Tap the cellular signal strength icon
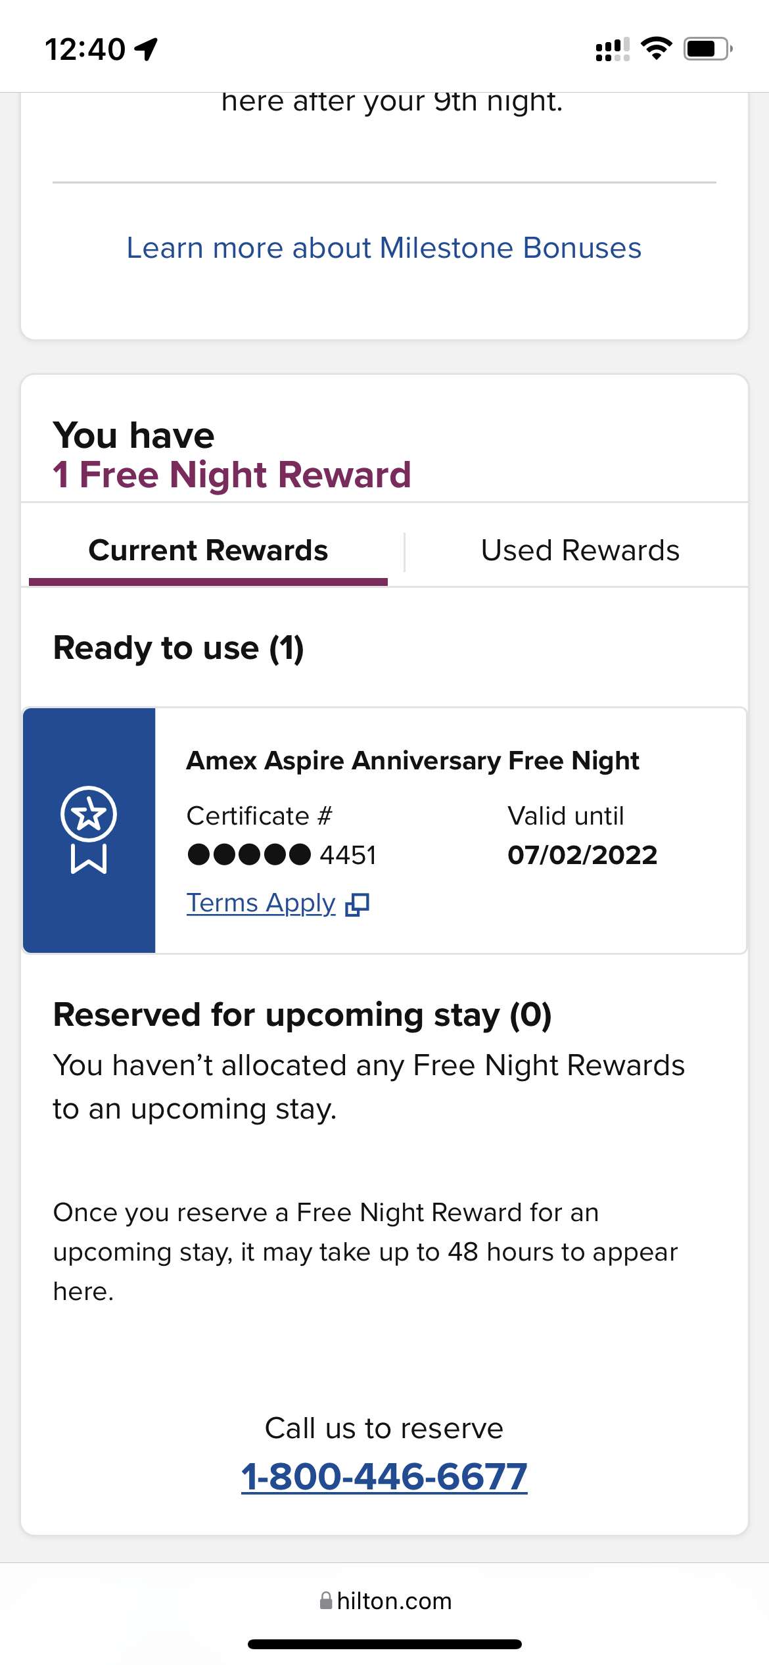 (x=612, y=49)
